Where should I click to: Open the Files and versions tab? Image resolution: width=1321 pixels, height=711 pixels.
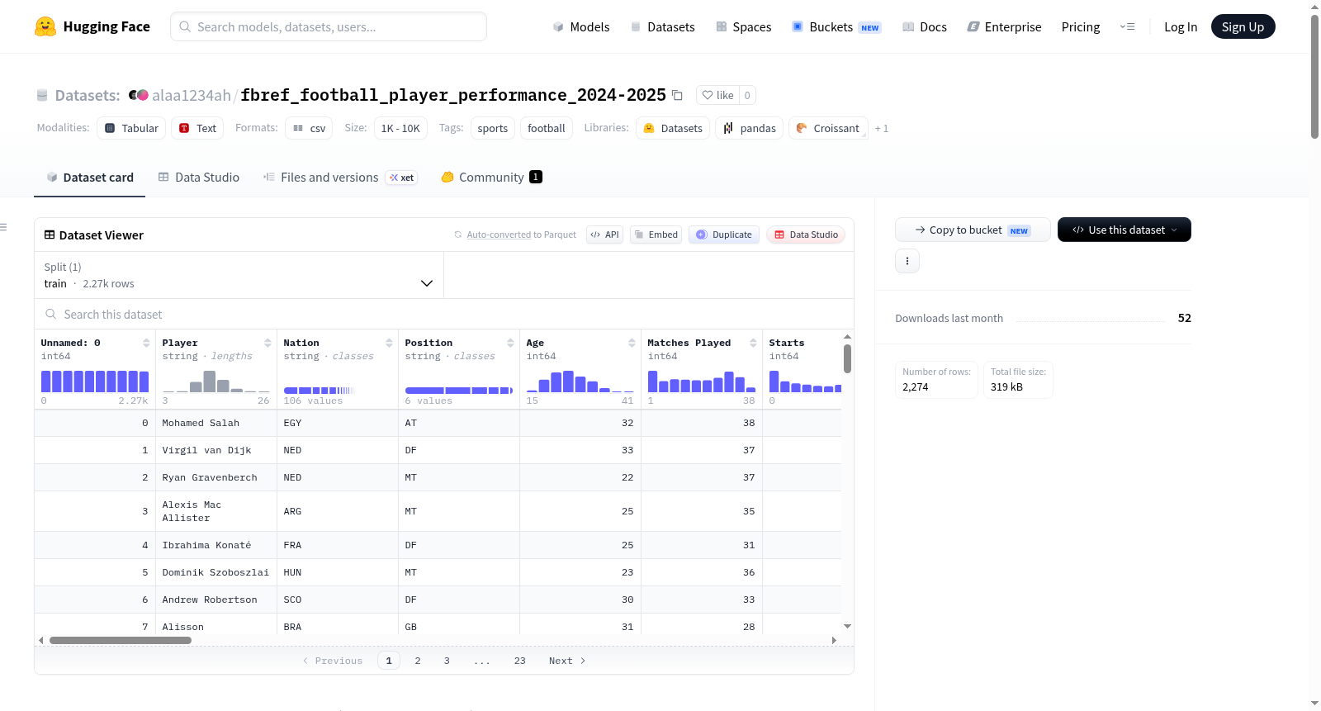click(x=339, y=177)
